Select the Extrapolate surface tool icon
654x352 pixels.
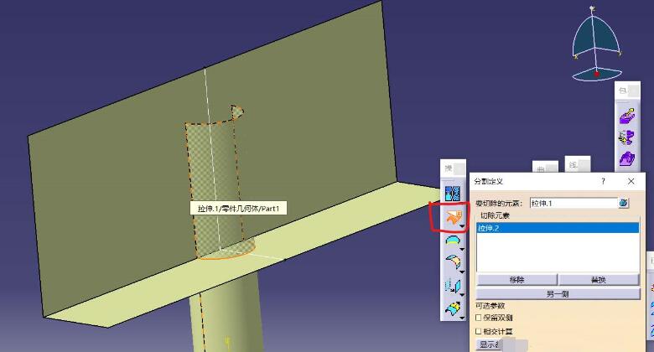453,308
